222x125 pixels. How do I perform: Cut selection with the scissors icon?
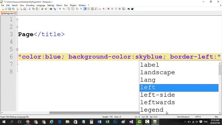[x=29, y=9]
